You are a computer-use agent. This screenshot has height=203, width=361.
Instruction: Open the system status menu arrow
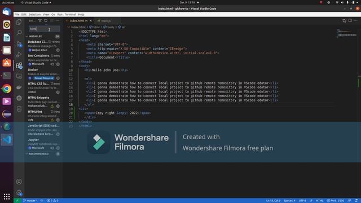coord(358,2)
